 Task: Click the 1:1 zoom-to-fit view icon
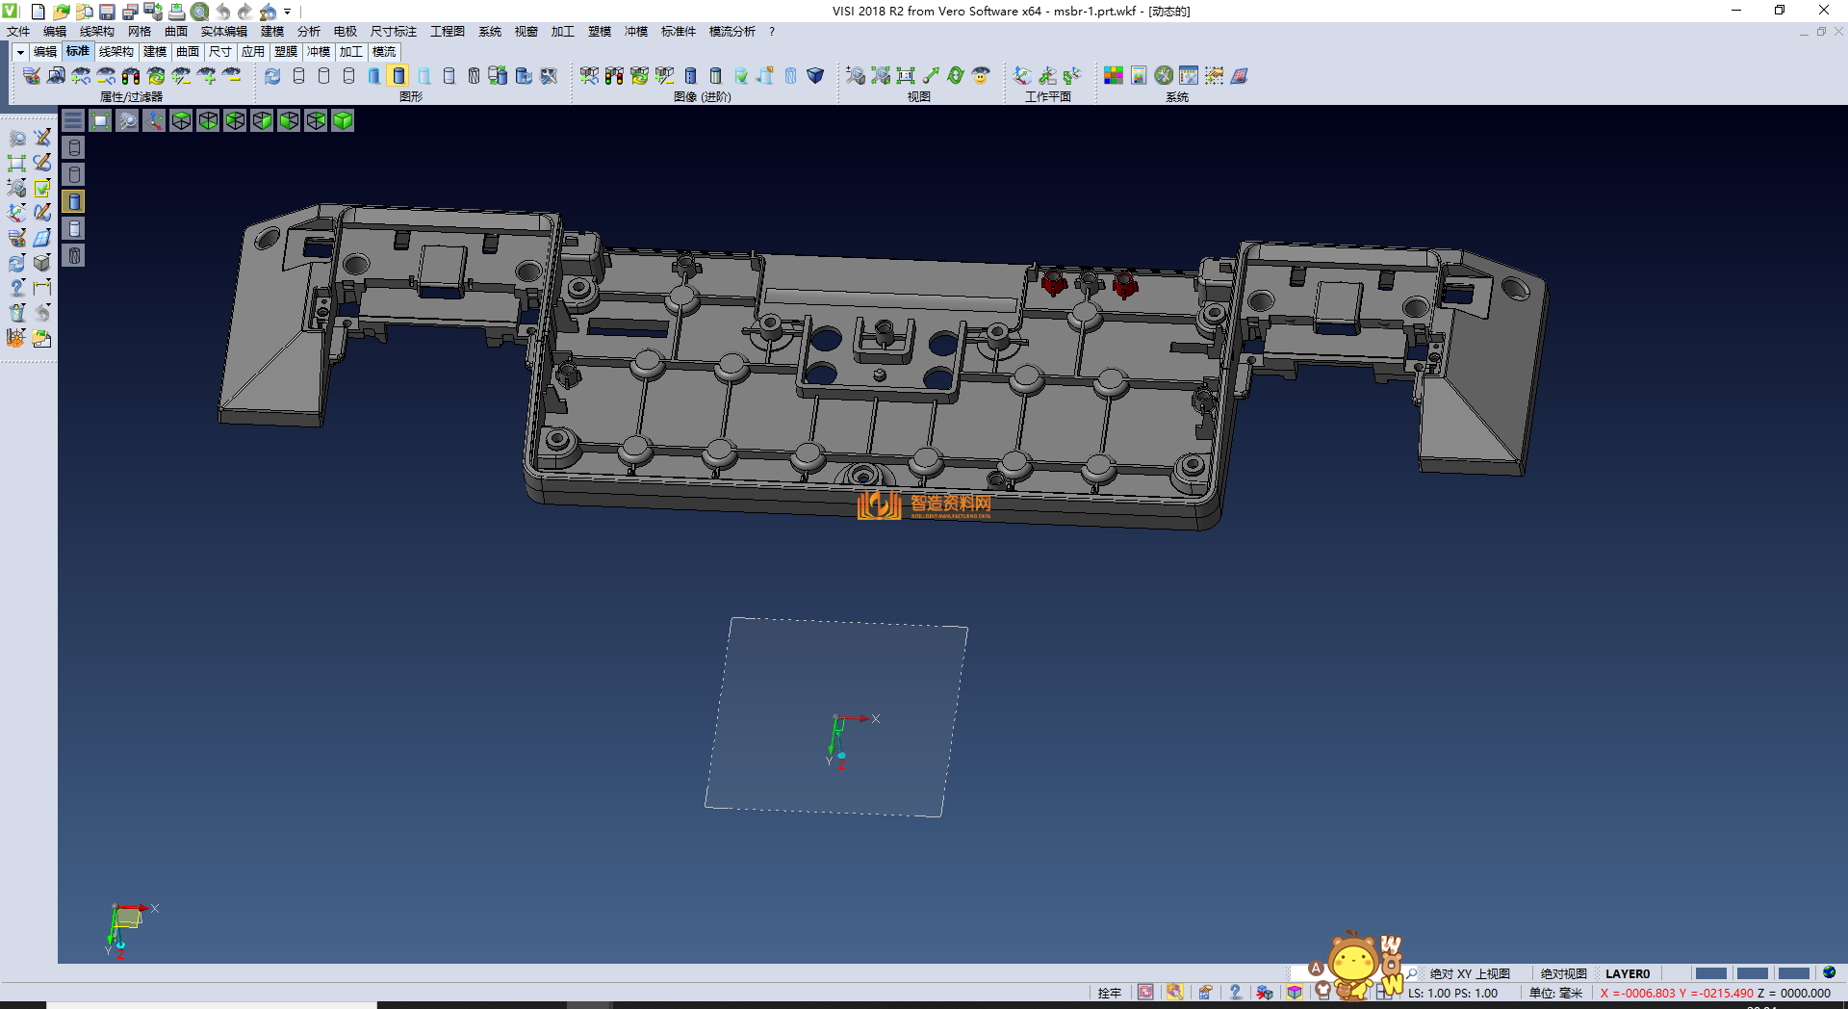[906, 75]
